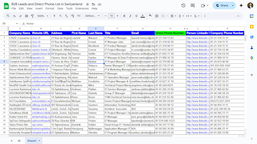Open the bernerklinik.ch website link

click(40, 69)
